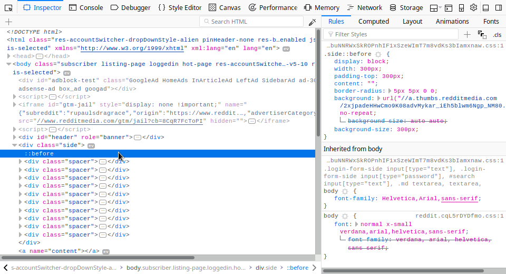This screenshot has width=506, height=274.
Task: Click the eyedropper color grabber icon
Action: [312, 22]
